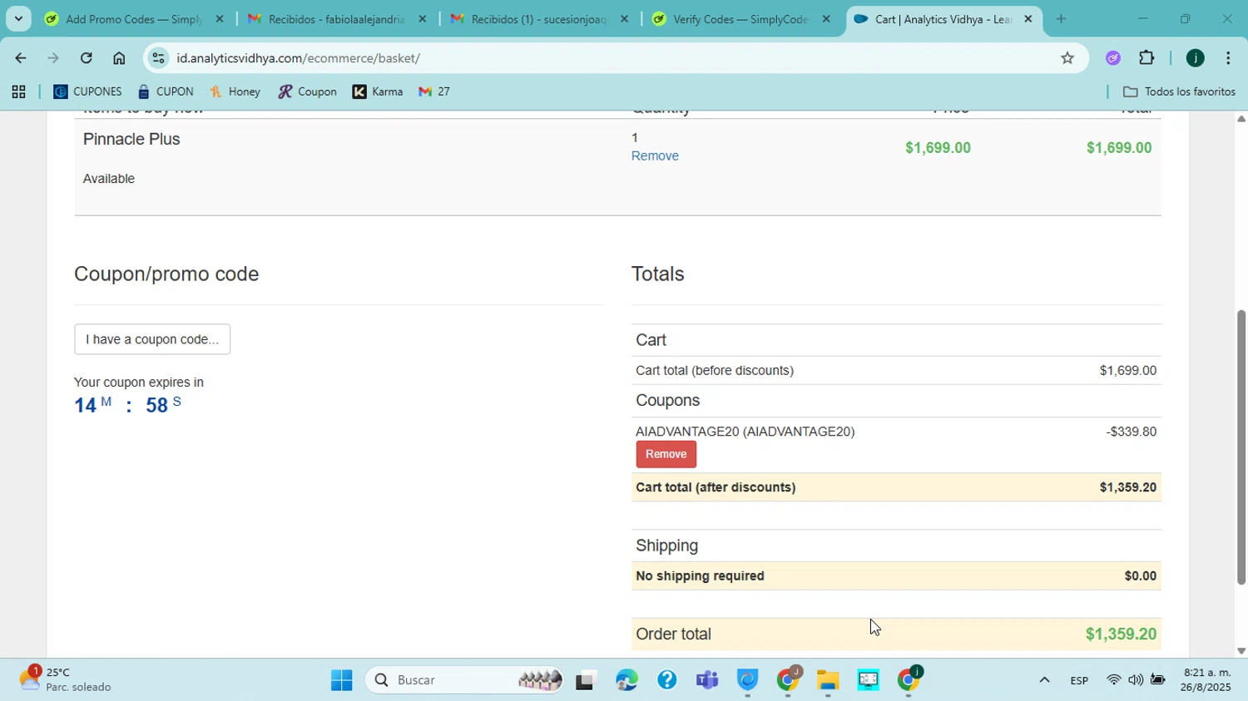Open the Chrome three-dot menu
The height and width of the screenshot is (701, 1248).
pyautogui.click(x=1228, y=58)
